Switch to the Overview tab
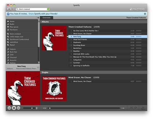 tap(47, 18)
